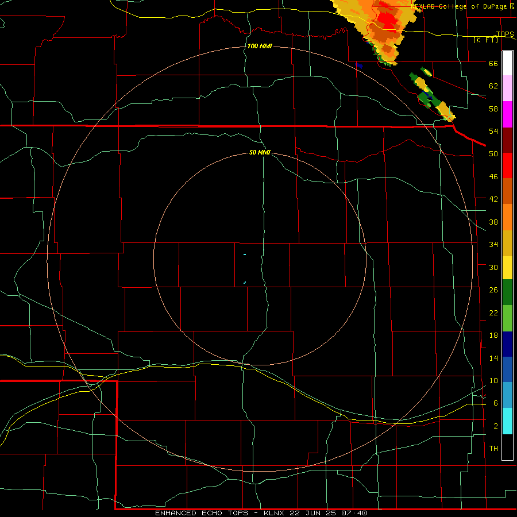Click the '14' legend value

(493, 358)
